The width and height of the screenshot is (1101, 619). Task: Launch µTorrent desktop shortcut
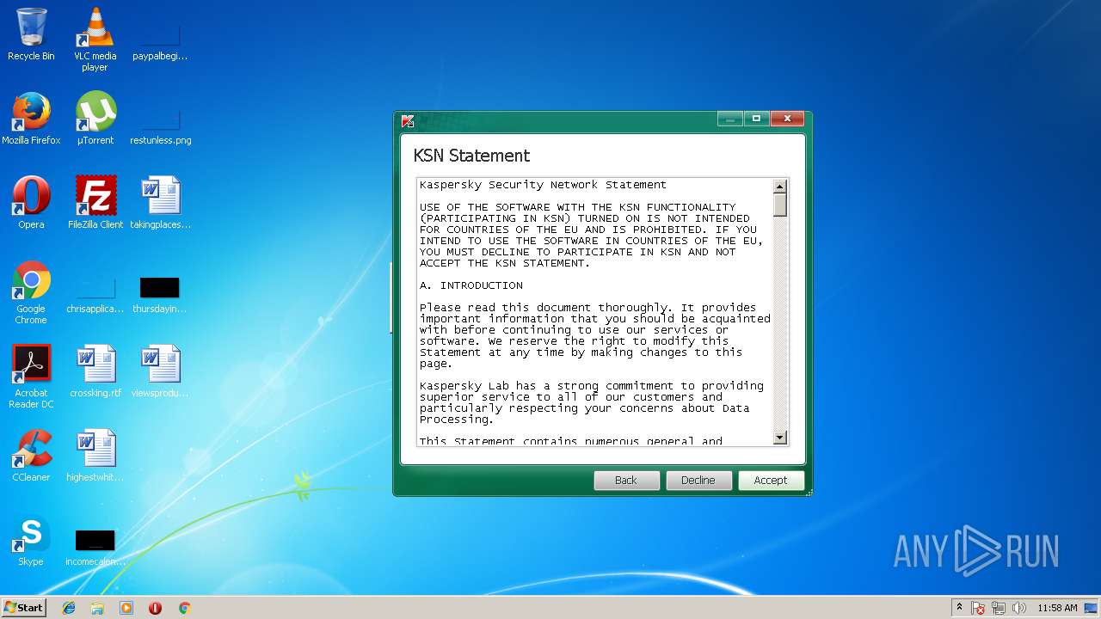click(95, 119)
